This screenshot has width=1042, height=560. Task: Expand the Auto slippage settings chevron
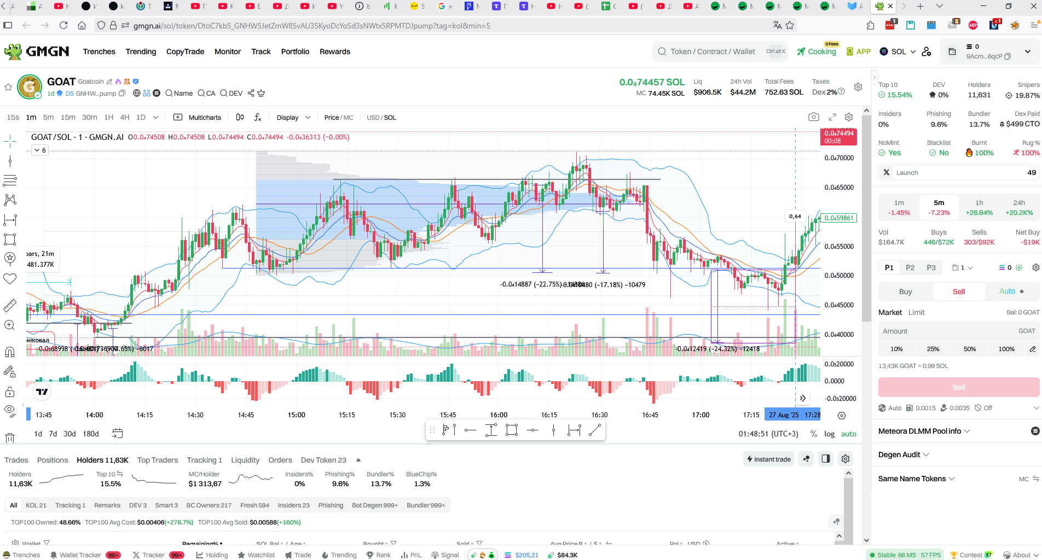pos(1035,408)
